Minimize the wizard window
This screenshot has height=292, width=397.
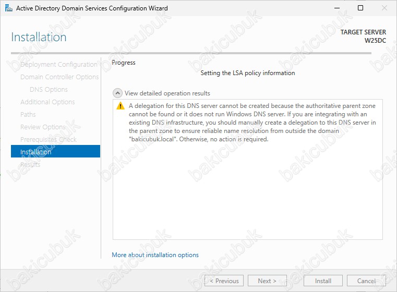pyautogui.click(x=337, y=8)
